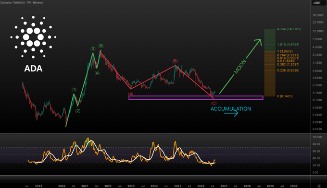Select the green (5) wave label
This screenshot has width=327, height=188.
click(101, 46)
